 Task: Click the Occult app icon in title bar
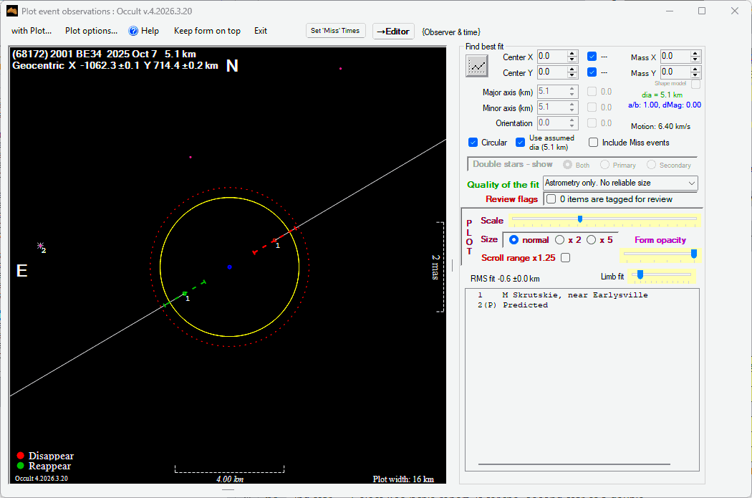(x=11, y=11)
